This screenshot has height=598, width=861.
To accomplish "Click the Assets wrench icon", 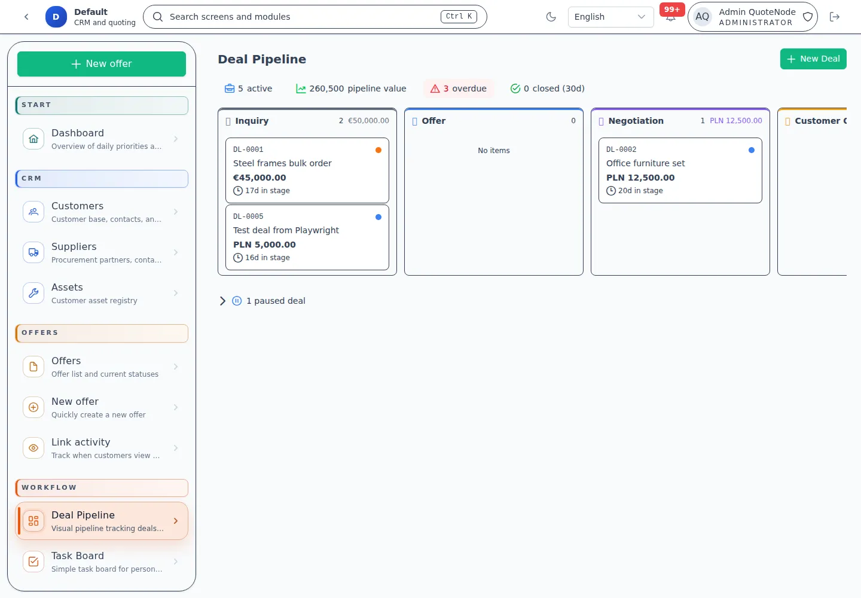I will (33, 293).
